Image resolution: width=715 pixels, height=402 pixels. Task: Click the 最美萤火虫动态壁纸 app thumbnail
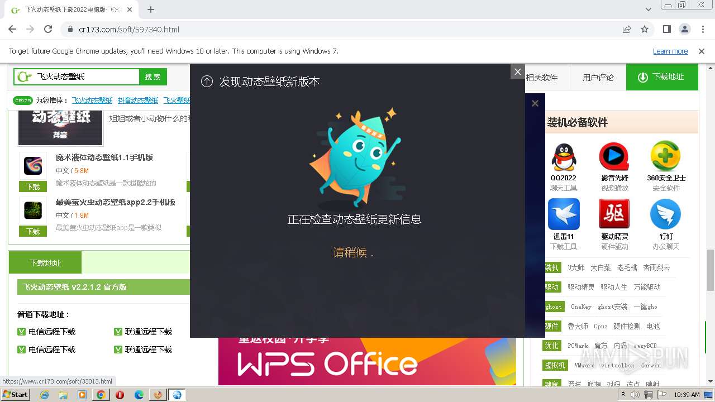(x=33, y=210)
